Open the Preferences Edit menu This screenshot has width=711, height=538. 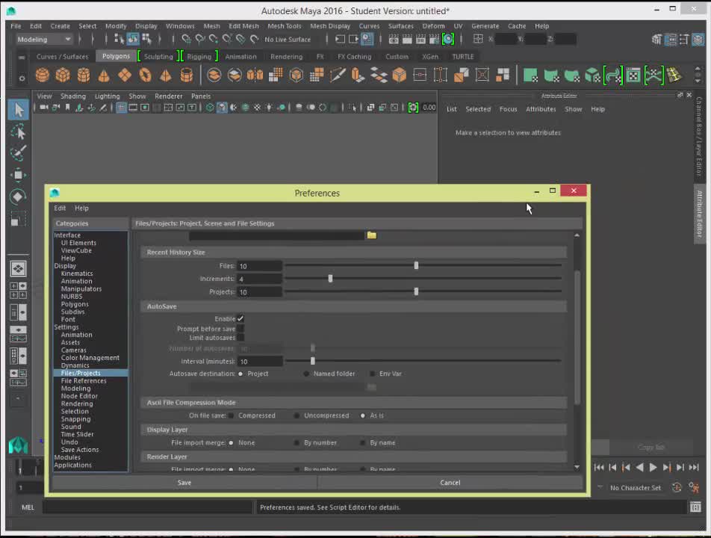coord(60,208)
